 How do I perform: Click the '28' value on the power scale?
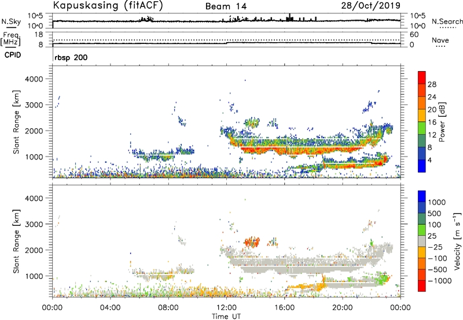(x=432, y=84)
